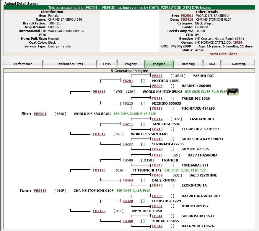Open sire FB2501 link in Other Details
The width and height of the screenshot is (259, 231).
(x=187, y=16)
